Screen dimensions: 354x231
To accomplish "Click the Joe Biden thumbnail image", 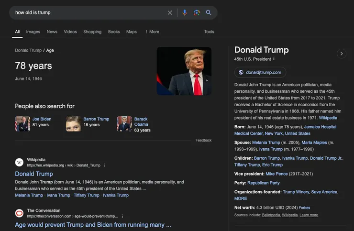I will pos(22,124).
